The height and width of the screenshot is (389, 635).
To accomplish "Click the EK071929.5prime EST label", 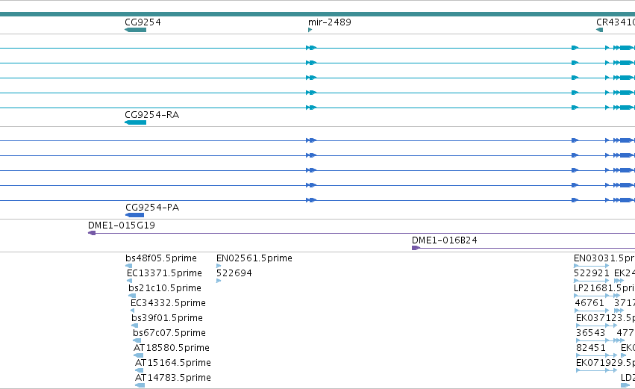I will (605, 363).
